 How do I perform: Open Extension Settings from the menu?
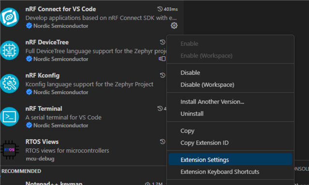click(x=230, y=159)
